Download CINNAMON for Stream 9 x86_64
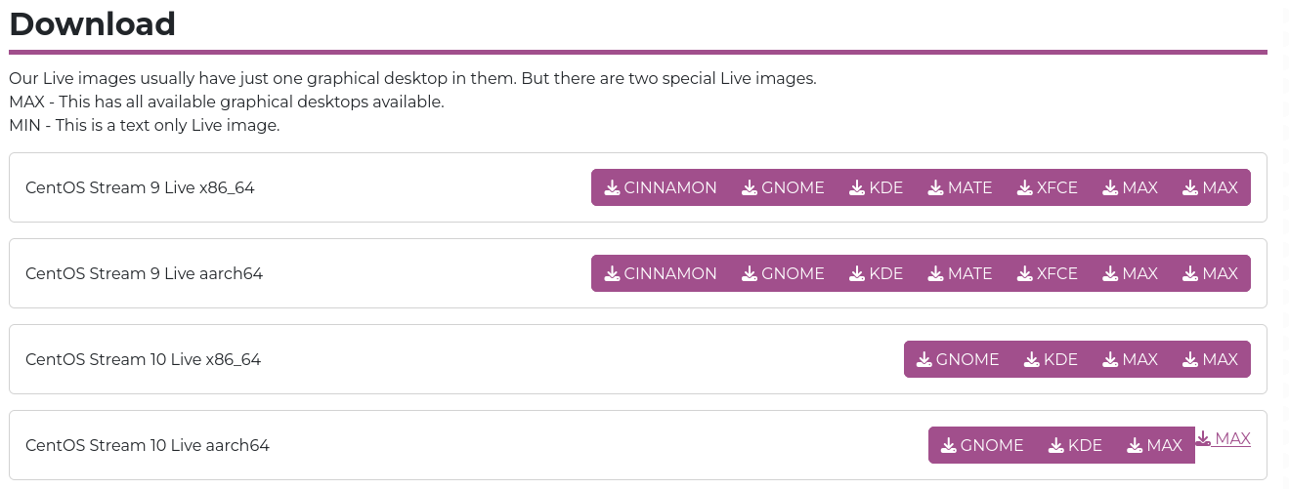1289x489 pixels. pyautogui.click(x=661, y=187)
